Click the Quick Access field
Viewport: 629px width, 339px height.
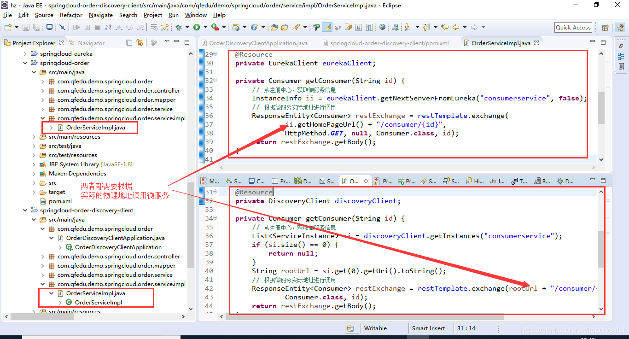[x=573, y=27]
